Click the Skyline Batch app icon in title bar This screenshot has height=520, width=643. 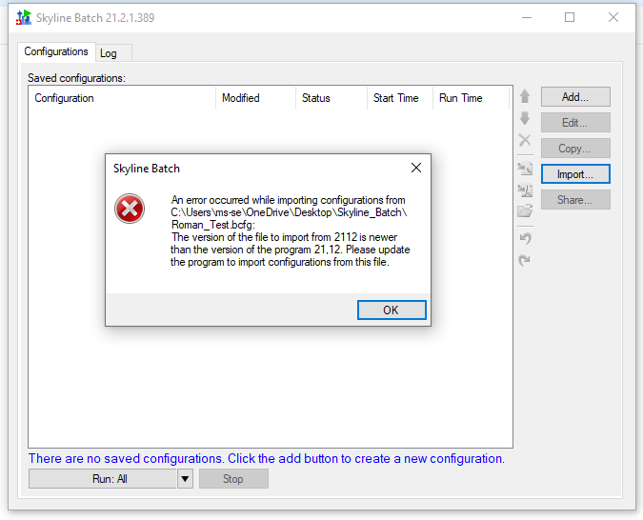[24, 17]
